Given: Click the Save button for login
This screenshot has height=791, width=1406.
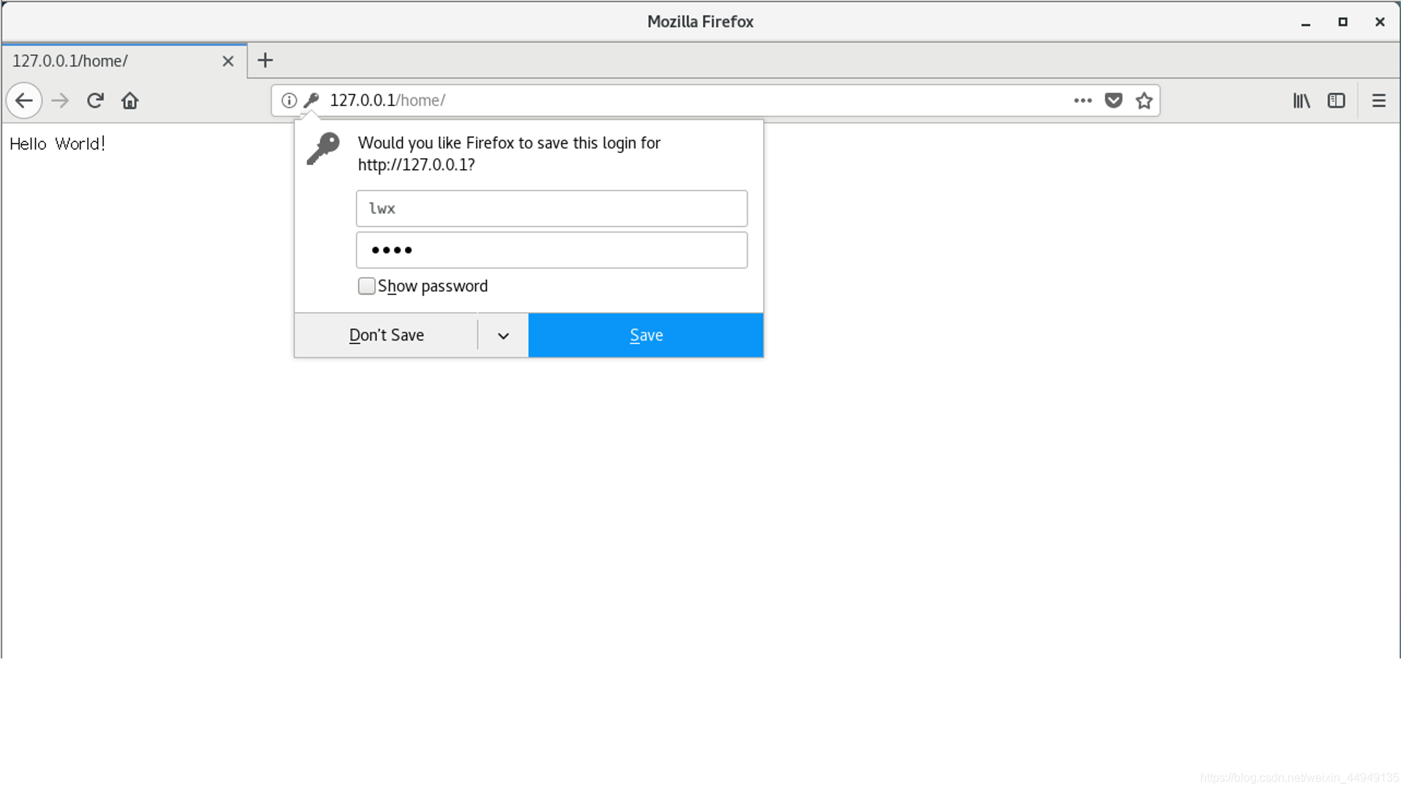Looking at the screenshot, I should tap(646, 334).
